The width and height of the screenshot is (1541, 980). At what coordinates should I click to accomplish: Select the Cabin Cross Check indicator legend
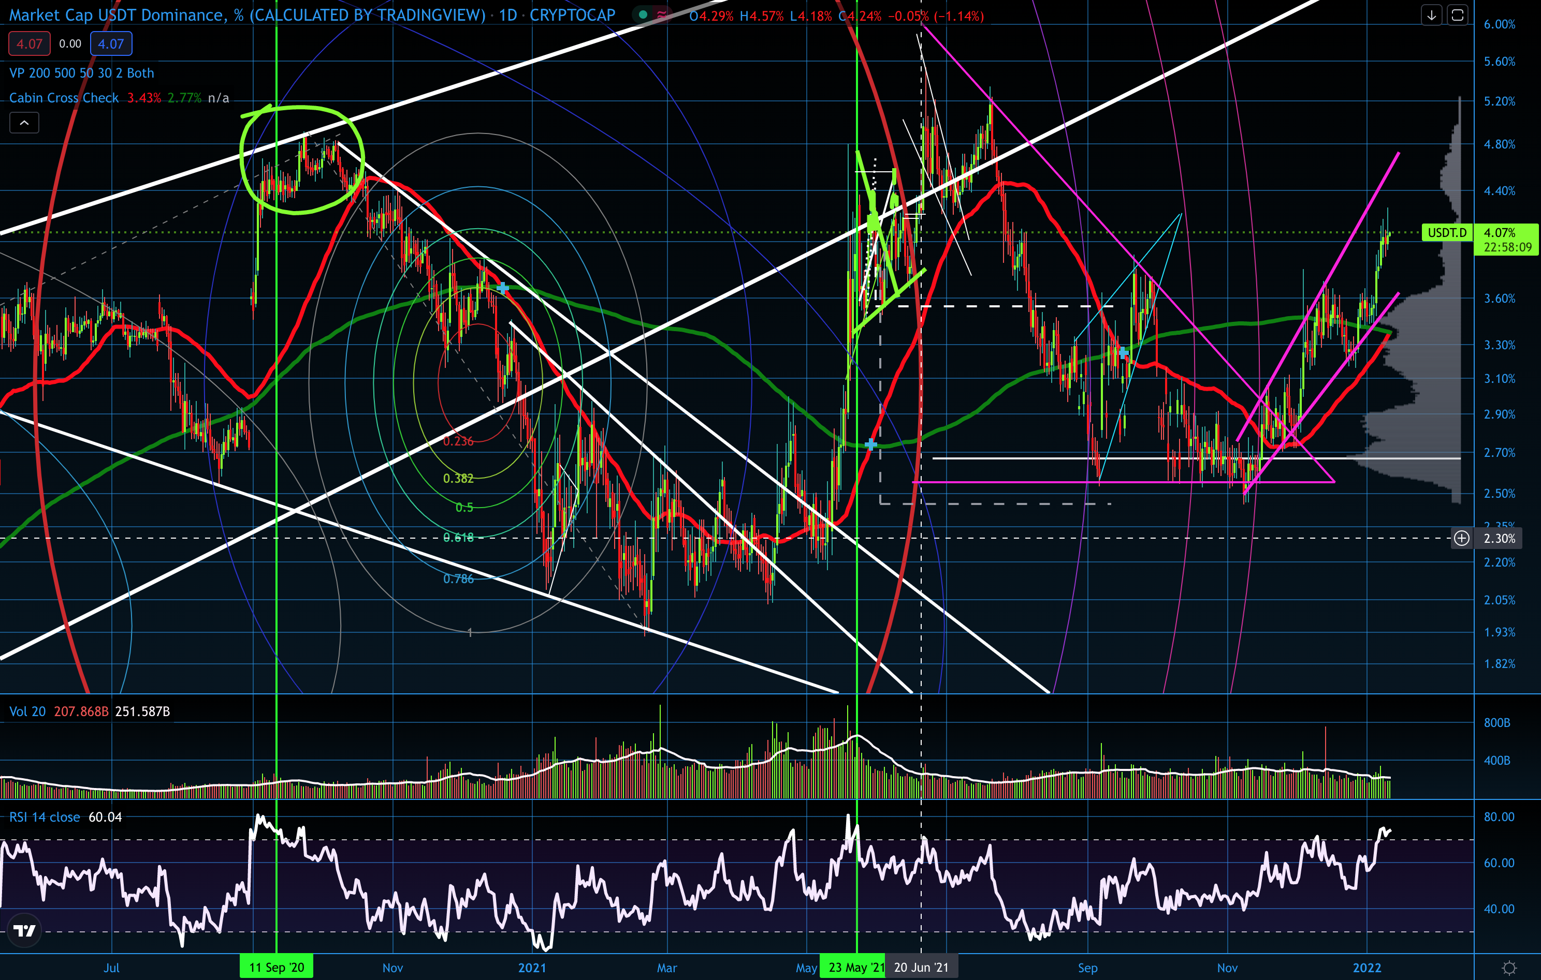[64, 98]
